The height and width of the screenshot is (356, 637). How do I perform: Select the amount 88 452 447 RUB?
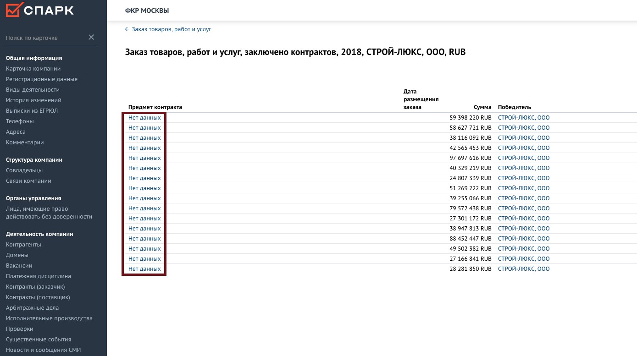(471, 239)
